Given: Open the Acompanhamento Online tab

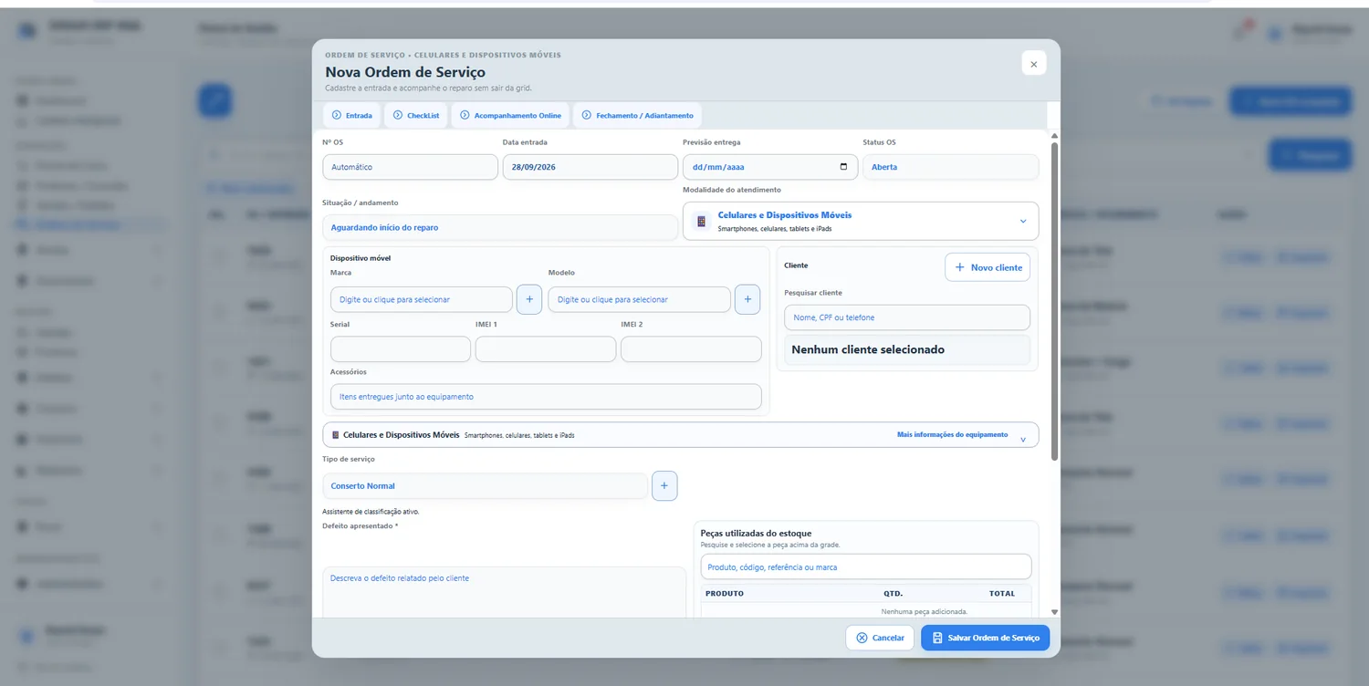Looking at the screenshot, I should 510,116.
